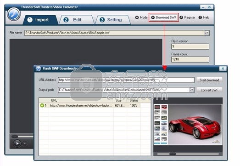Click the 100% status cell
Image resolution: width=240 pixels, height=166 pixels.
tap(134, 105)
